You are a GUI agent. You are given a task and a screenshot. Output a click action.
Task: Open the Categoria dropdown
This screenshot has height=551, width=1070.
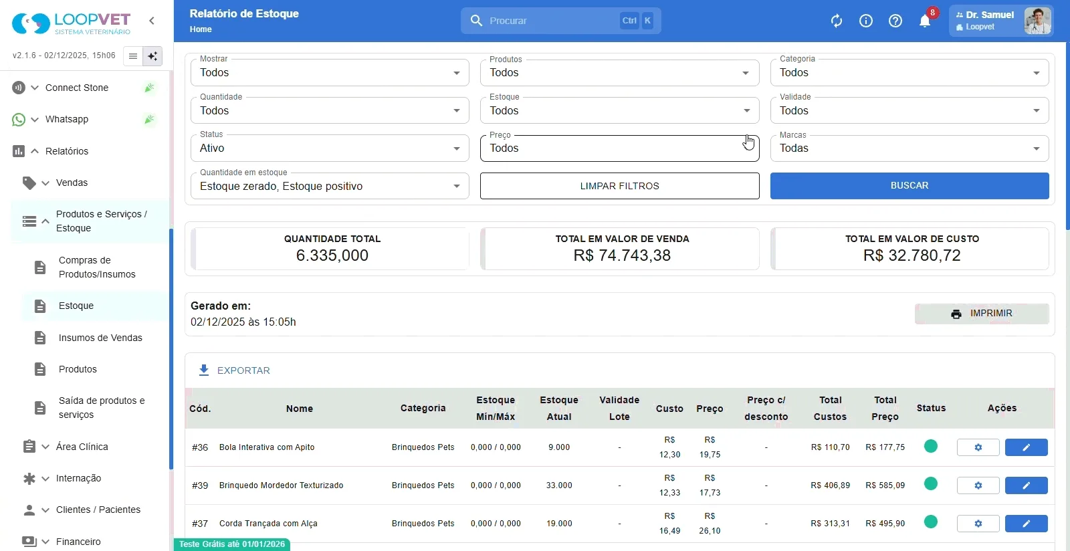point(909,73)
